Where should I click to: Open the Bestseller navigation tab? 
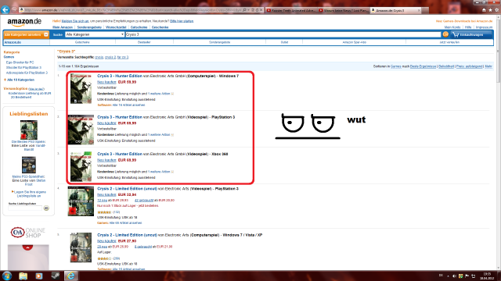[x=144, y=42]
